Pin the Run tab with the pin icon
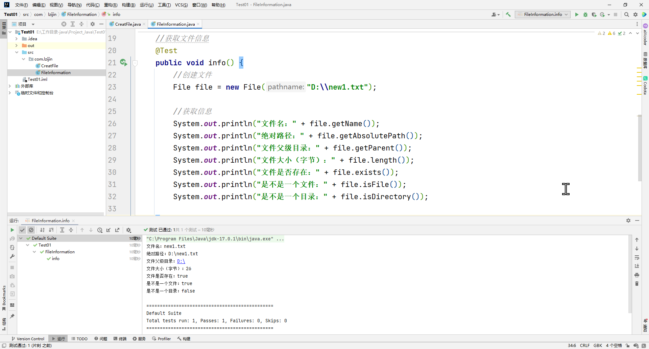649x349 pixels. coord(12,316)
